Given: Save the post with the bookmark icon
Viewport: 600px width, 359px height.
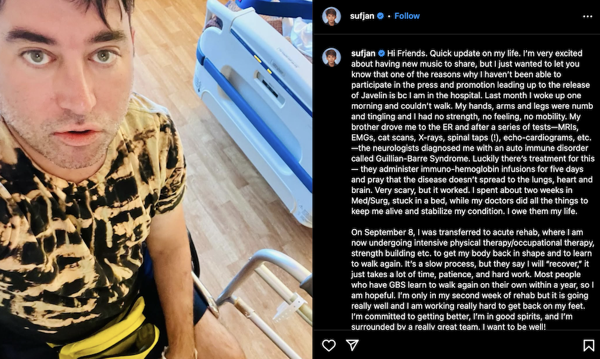Looking at the screenshot, I should point(588,345).
